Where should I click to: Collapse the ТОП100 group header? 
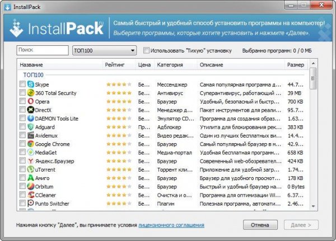[x=33, y=75]
